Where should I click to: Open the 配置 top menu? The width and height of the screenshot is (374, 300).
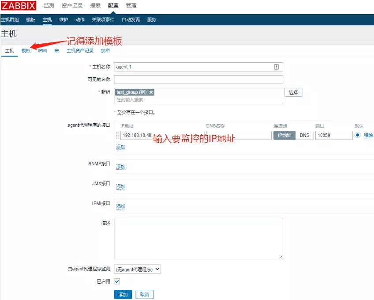point(113,6)
